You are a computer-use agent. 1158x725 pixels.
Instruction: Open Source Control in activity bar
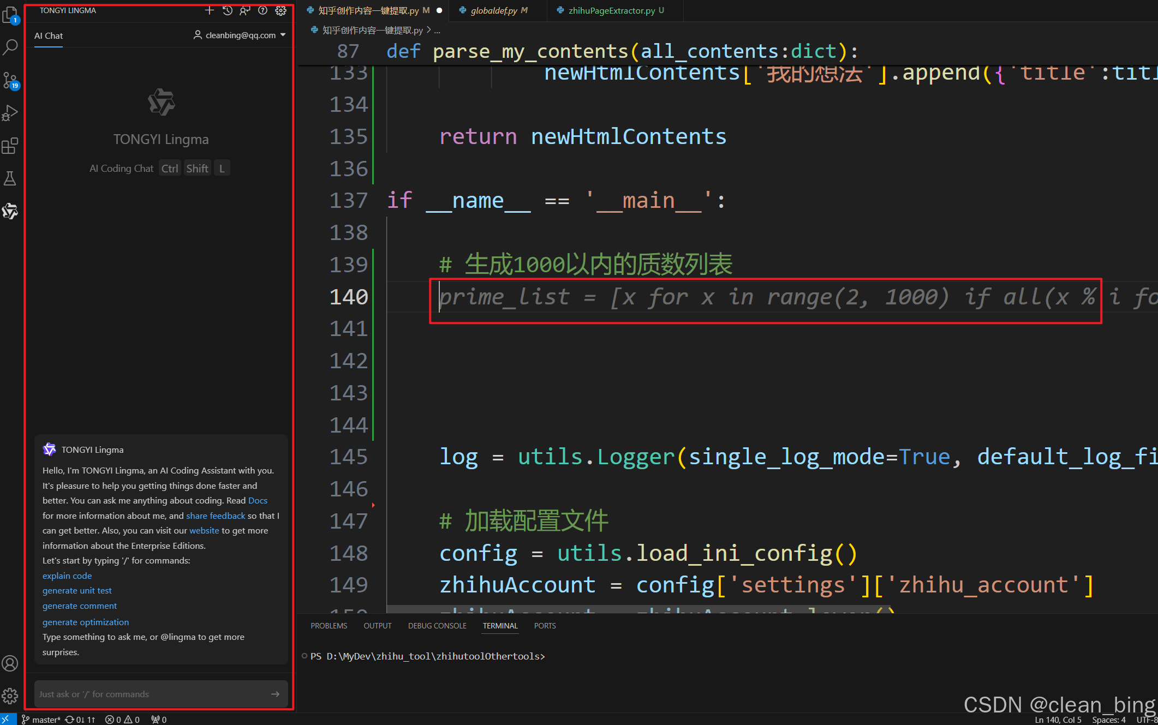10,81
